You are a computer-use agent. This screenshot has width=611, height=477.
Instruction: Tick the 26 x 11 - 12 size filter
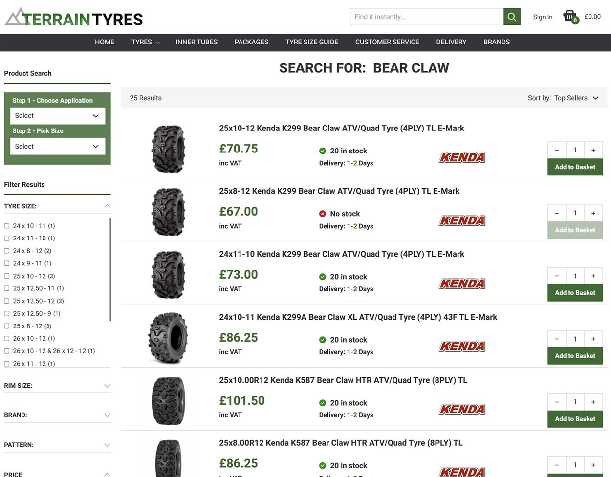pyautogui.click(x=6, y=364)
